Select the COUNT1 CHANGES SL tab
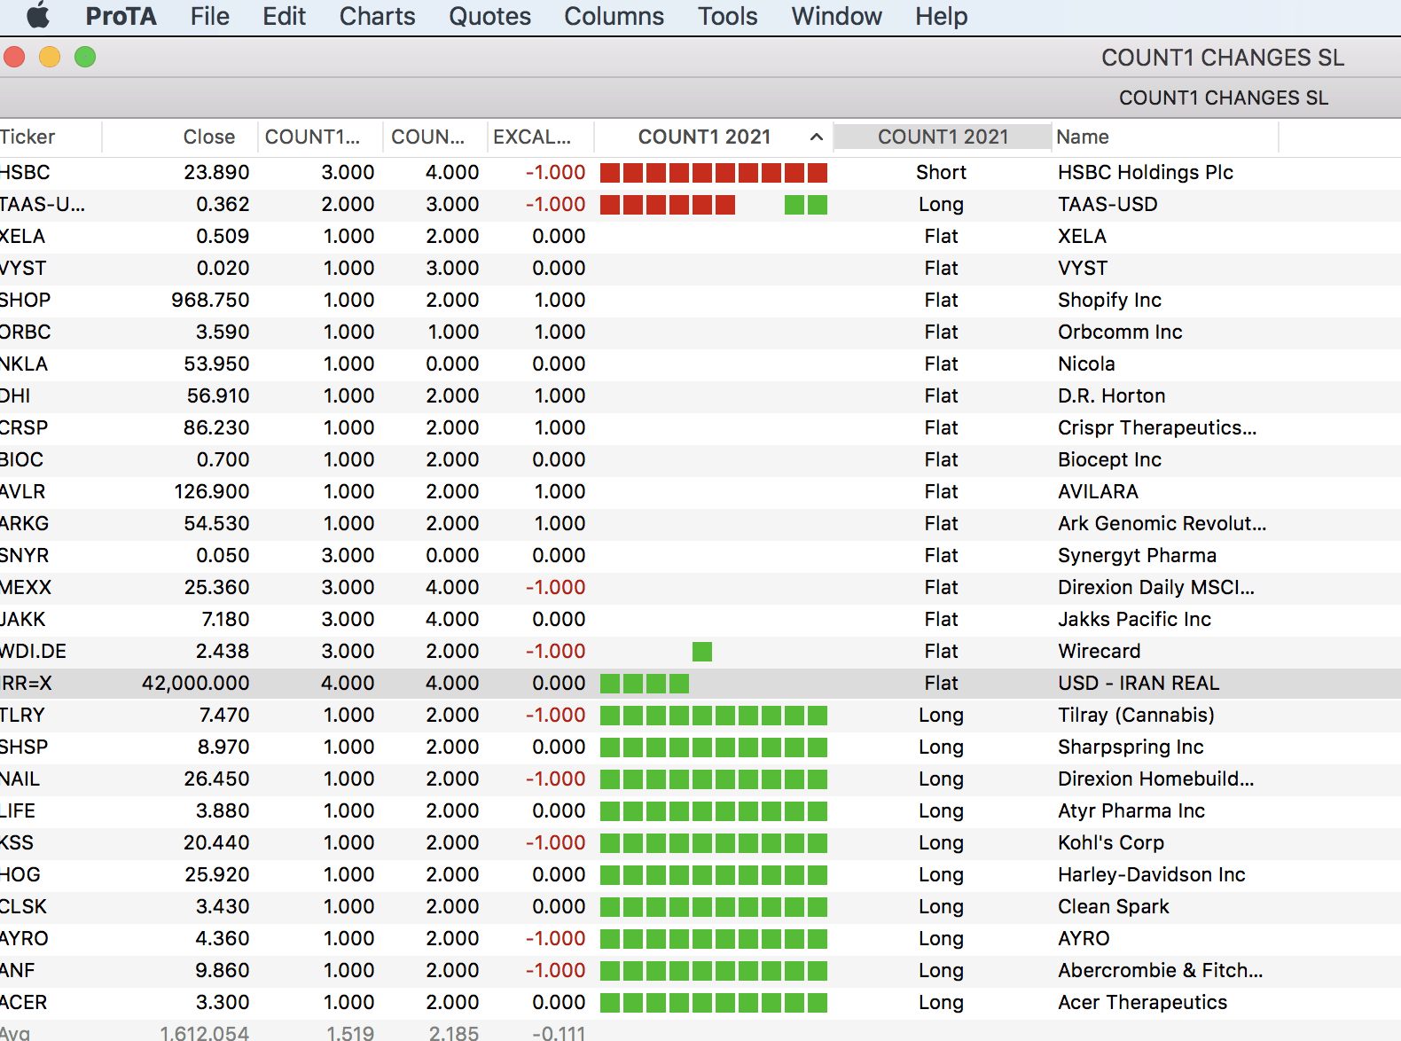The height and width of the screenshot is (1041, 1401). [x=1224, y=98]
